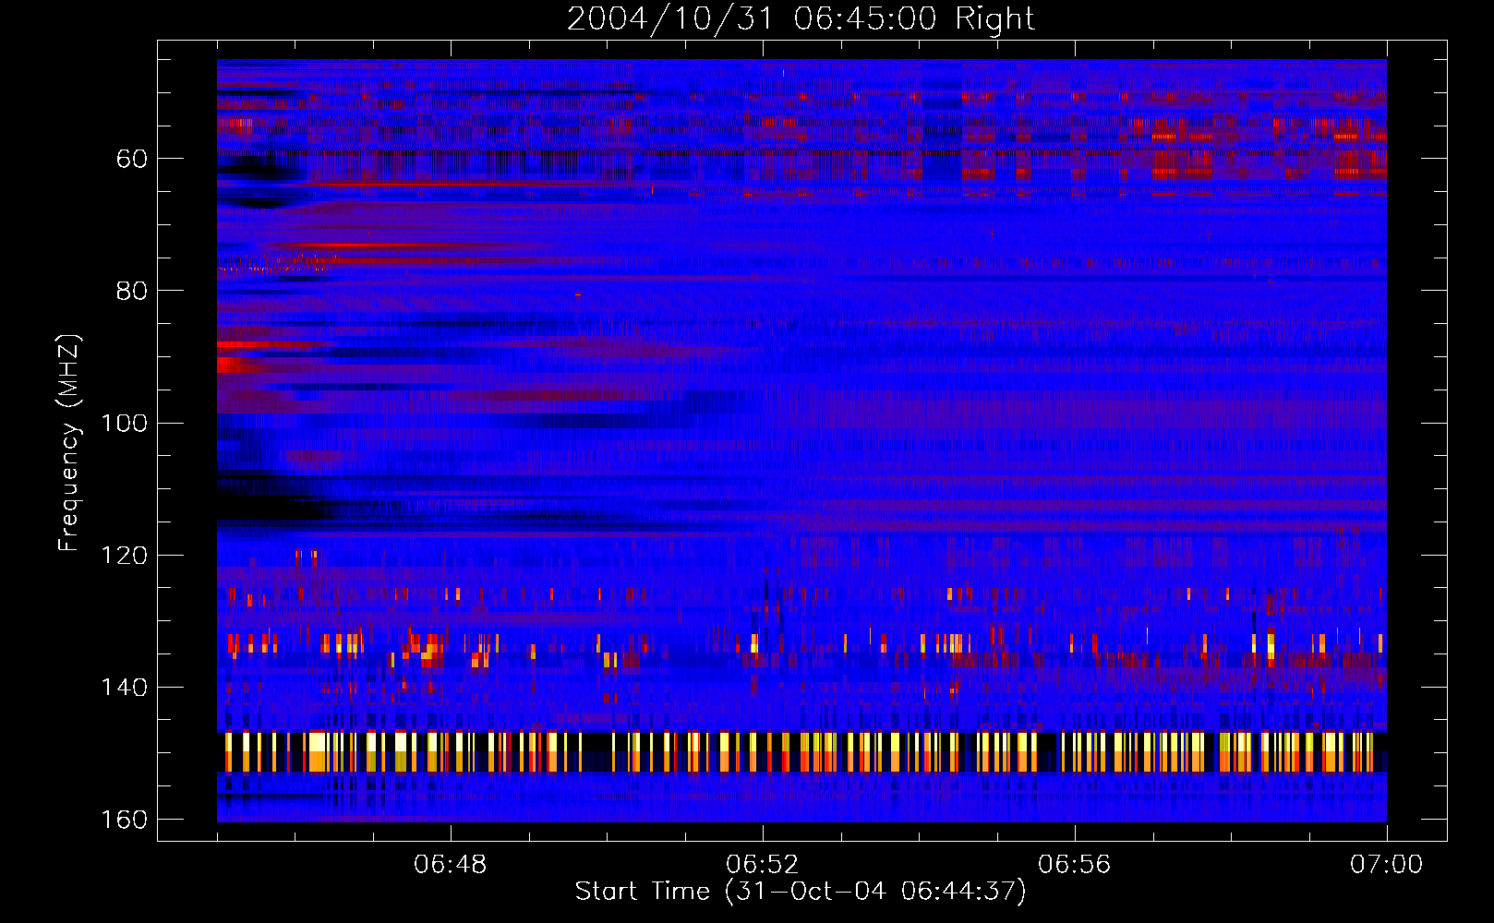Image resolution: width=1494 pixels, height=923 pixels.
Task: Click the 120 frequency tick label
Action: pos(124,556)
